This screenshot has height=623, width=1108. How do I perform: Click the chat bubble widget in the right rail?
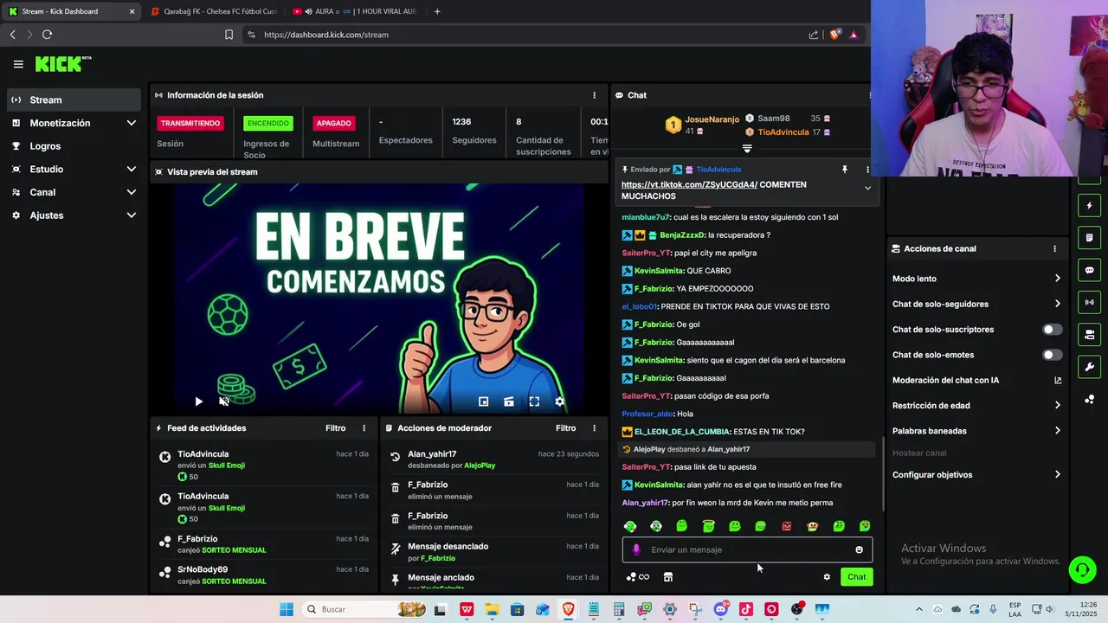1089,270
